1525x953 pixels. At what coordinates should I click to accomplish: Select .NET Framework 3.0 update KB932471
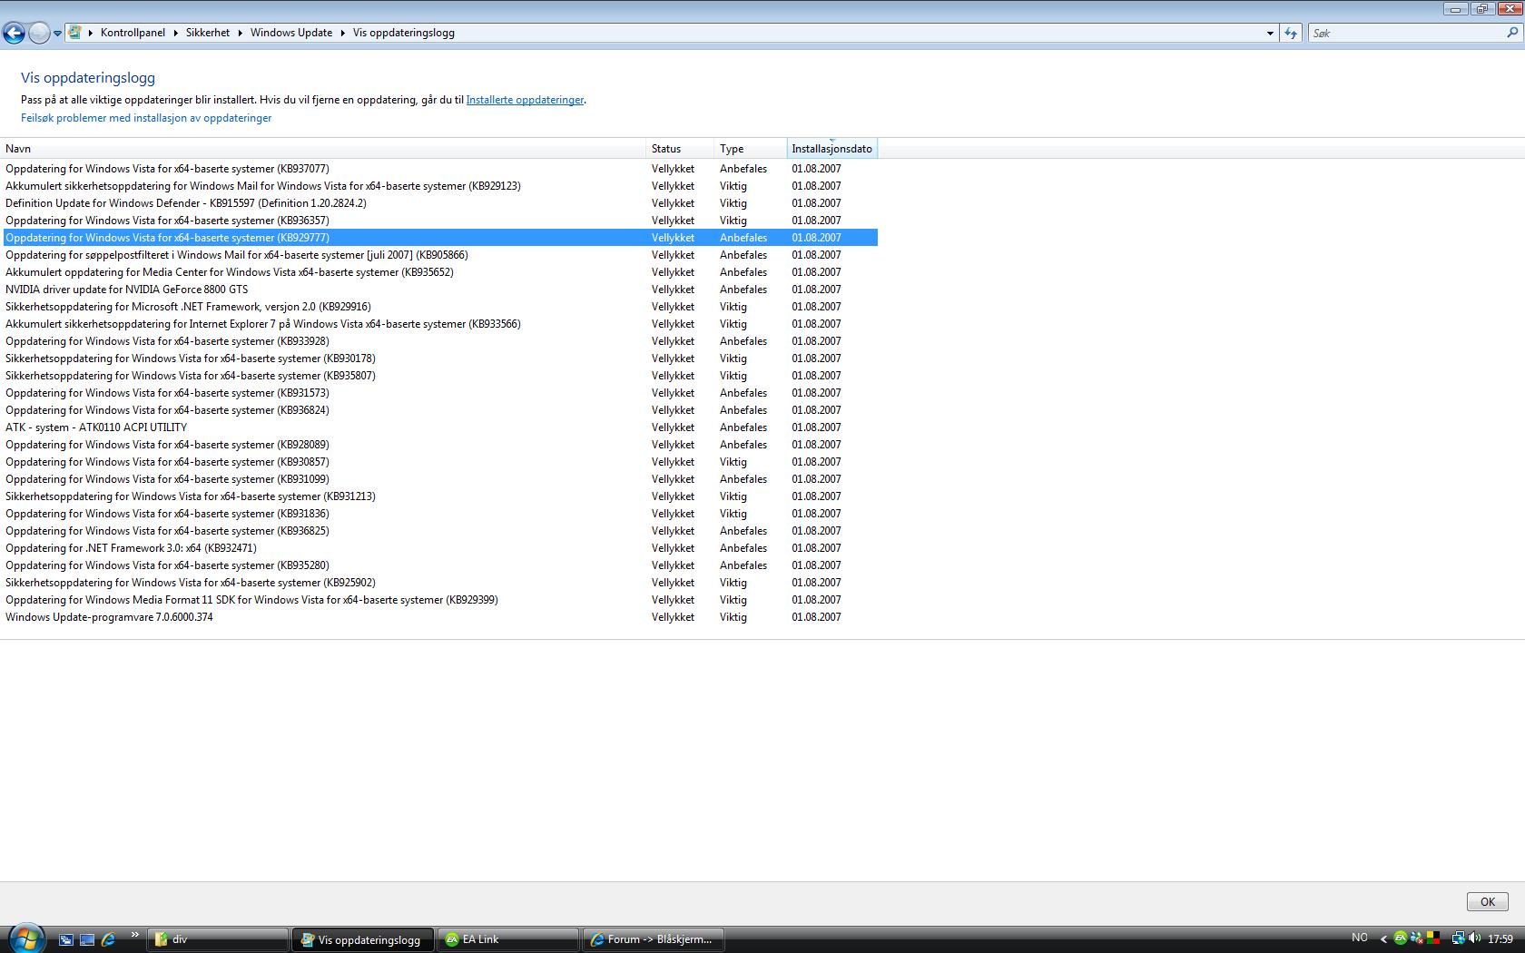coord(440,548)
